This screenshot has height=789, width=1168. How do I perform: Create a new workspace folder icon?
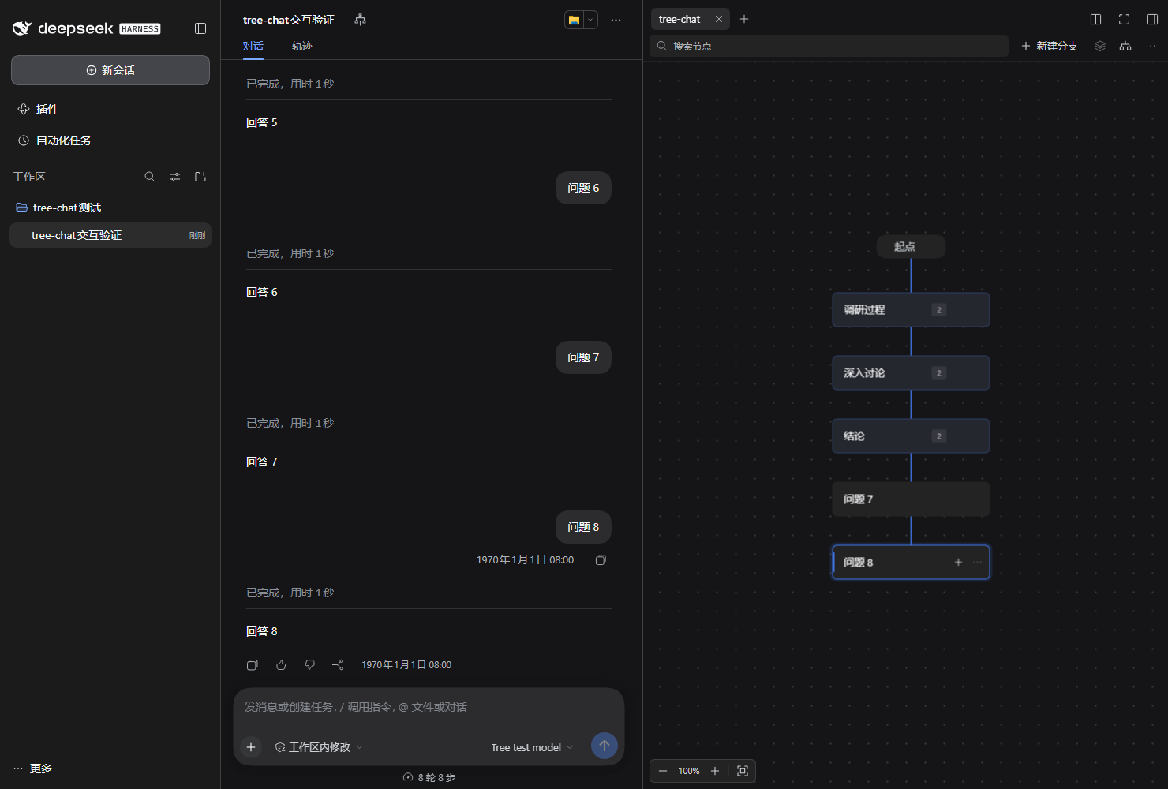[x=200, y=177]
